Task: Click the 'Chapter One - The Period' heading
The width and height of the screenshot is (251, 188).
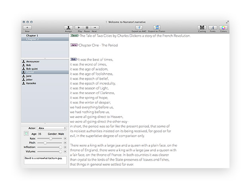Action: point(98,45)
